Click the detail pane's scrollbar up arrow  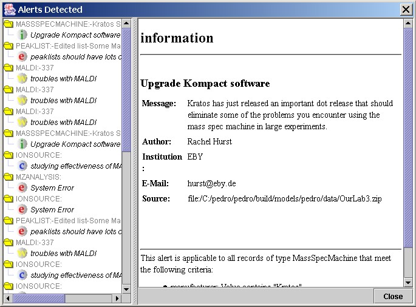pyautogui.click(x=407, y=23)
